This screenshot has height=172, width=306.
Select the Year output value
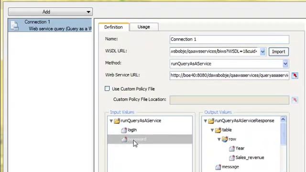click(240, 149)
